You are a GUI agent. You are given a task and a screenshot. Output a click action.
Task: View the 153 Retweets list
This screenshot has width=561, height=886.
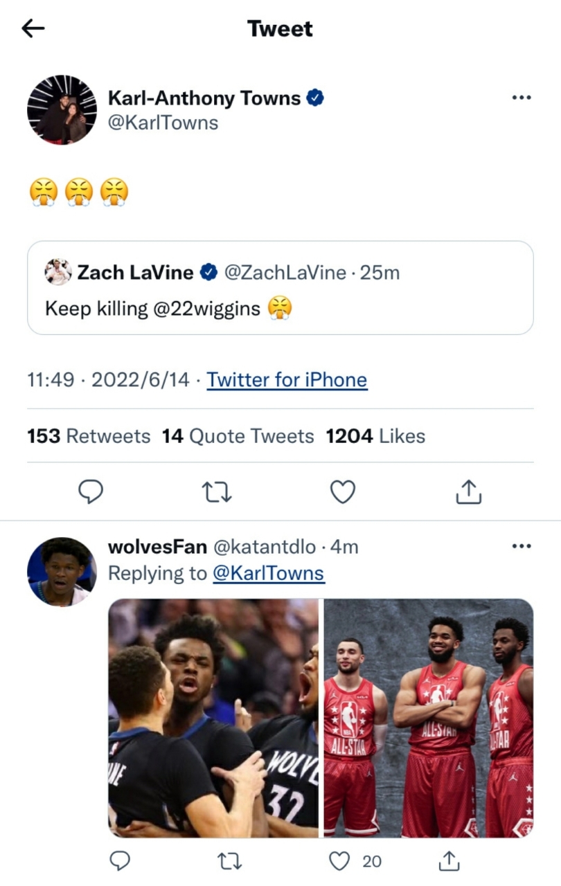(89, 436)
